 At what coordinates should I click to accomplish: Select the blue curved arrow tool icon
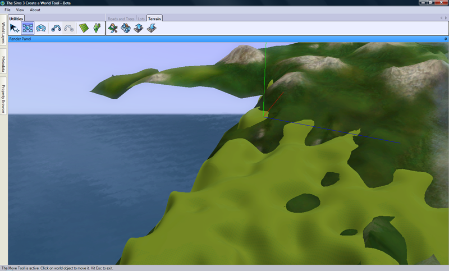(x=56, y=28)
